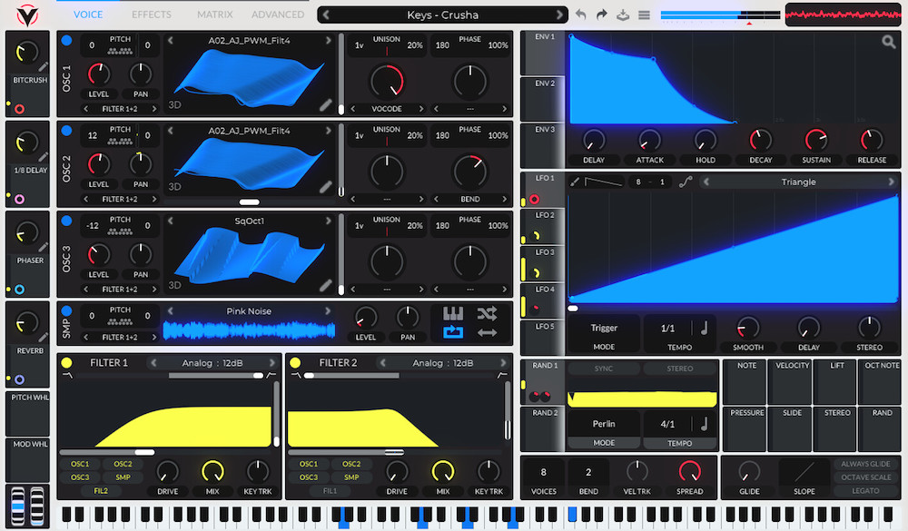Next LFO shape arrow beside Triangle
Image resolution: width=908 pixels, height=531 pixels.
[891, 182]
